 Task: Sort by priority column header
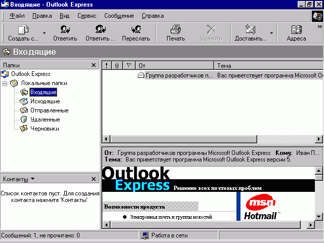[x=107, y=65]
